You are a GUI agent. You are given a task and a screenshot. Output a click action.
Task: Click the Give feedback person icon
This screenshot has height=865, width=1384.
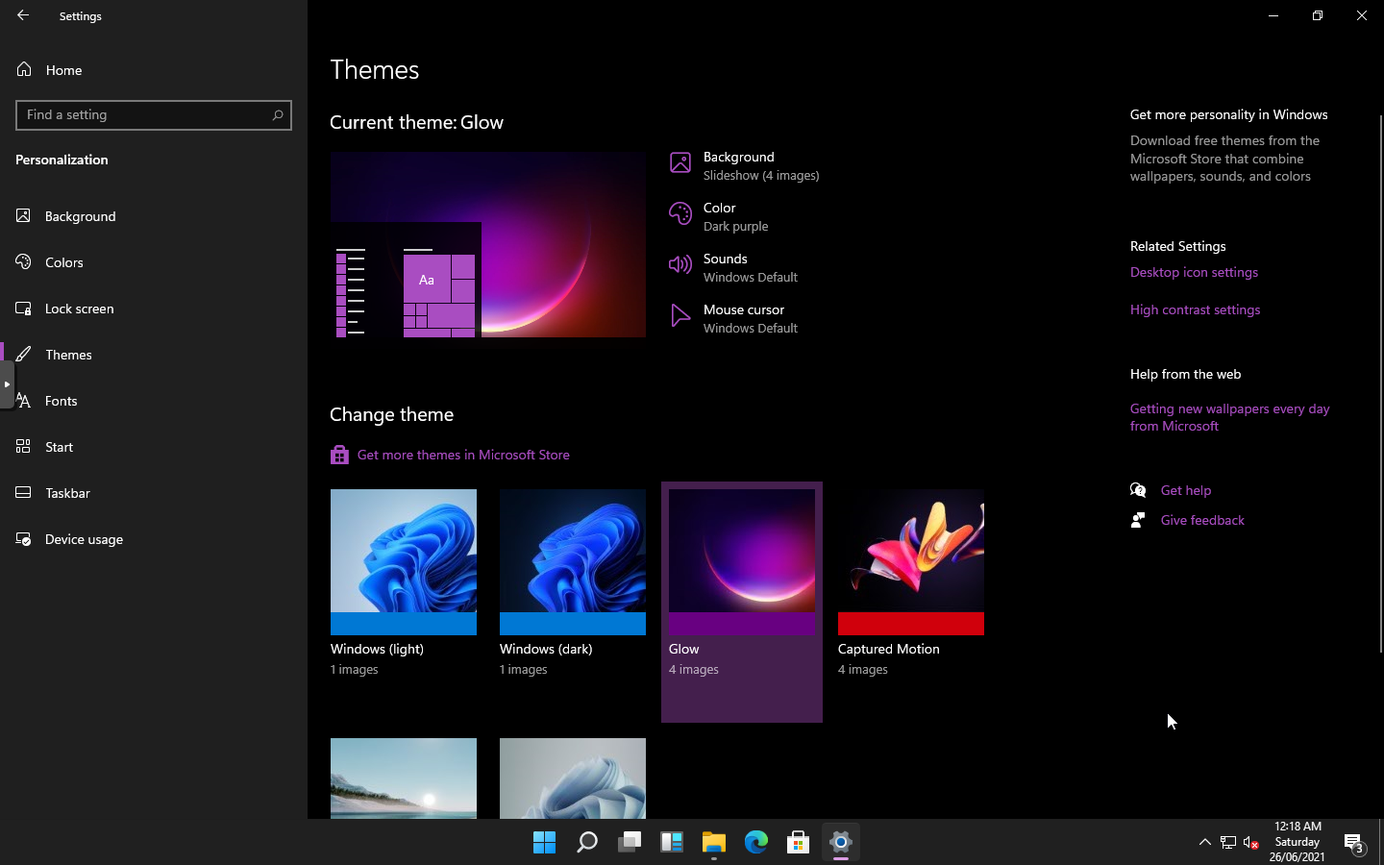click(x=1138, y=520)
